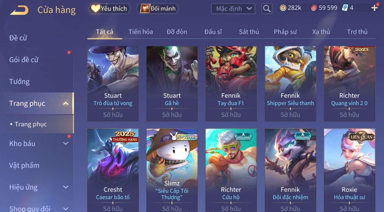Open the search magnifier icon

pyautogui.click(x=267, y=9)
